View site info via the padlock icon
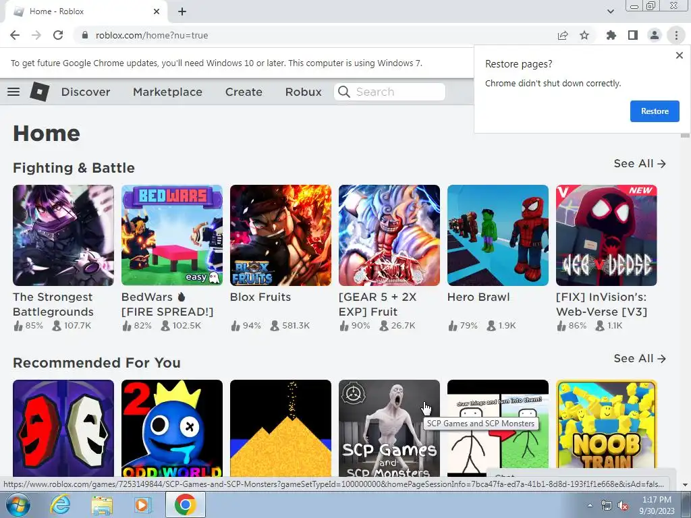Image resolution: width=691 pixels, height=518 pixels. point(85,35)
